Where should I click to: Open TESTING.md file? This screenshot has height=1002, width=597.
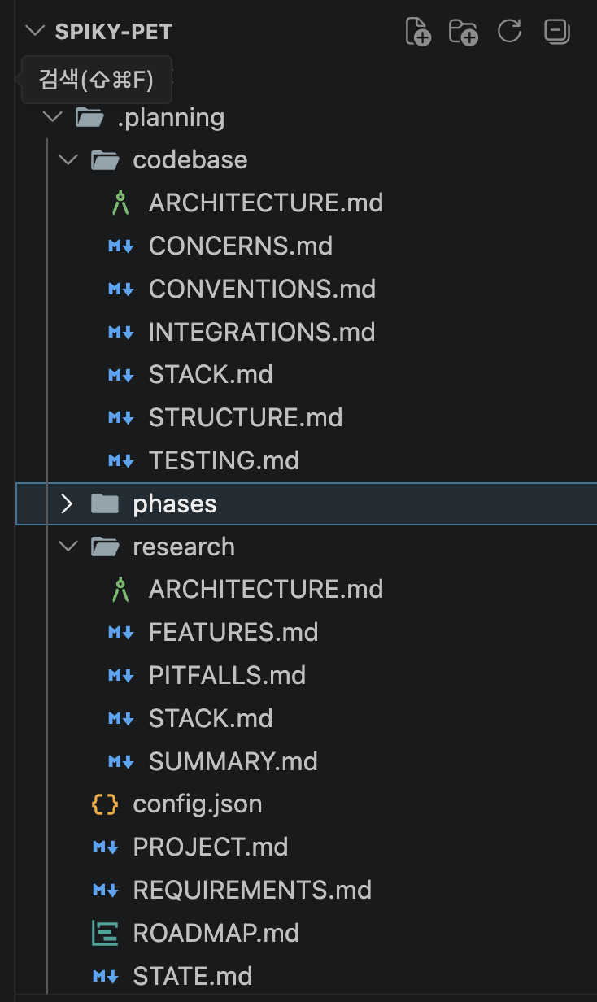click(224, 461)
